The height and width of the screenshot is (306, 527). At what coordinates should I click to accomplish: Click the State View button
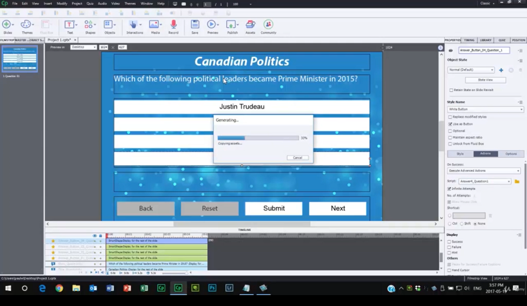pos(485,80)
